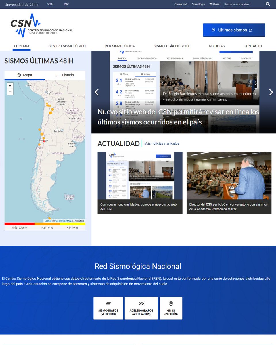Open the Contacto menu item
276x345 pixels.
tap(253, 46)
